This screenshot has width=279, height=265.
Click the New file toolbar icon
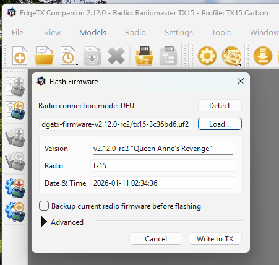[20, 56]
